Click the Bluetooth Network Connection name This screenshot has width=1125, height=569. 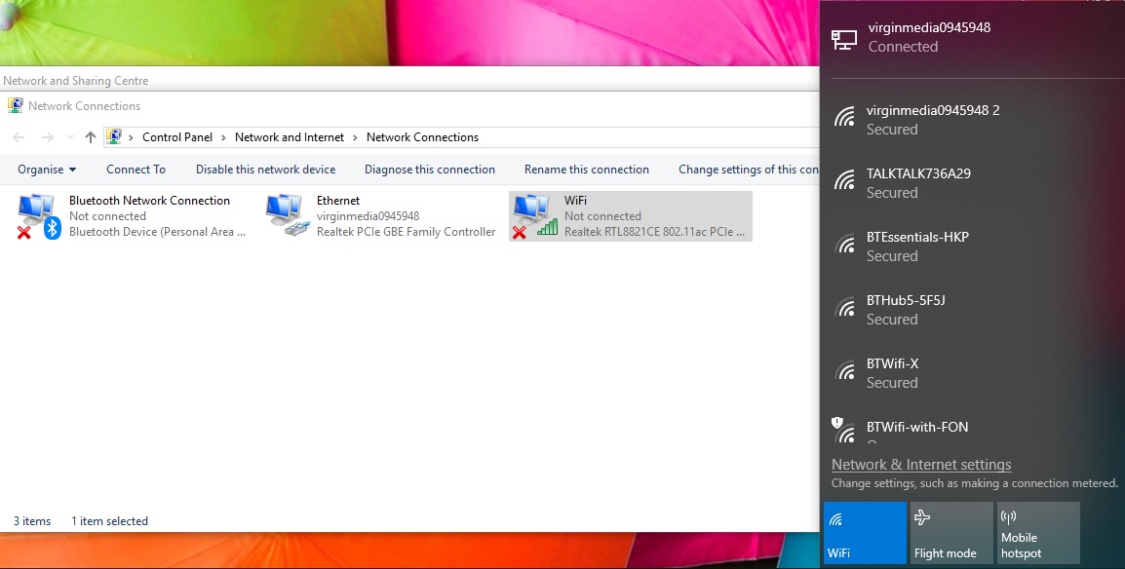point(149,201)
